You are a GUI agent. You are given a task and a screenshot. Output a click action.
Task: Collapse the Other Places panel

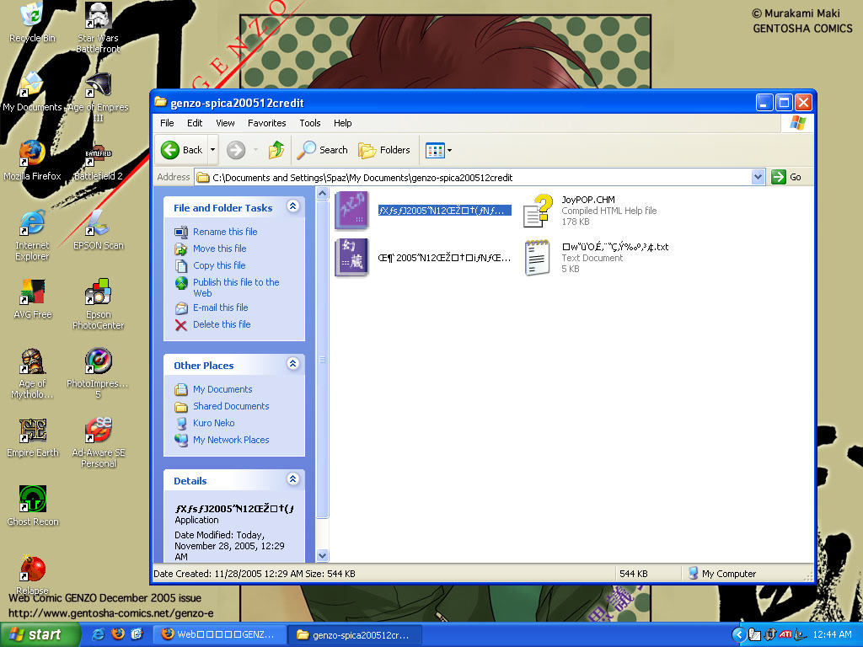coord(292,364)
